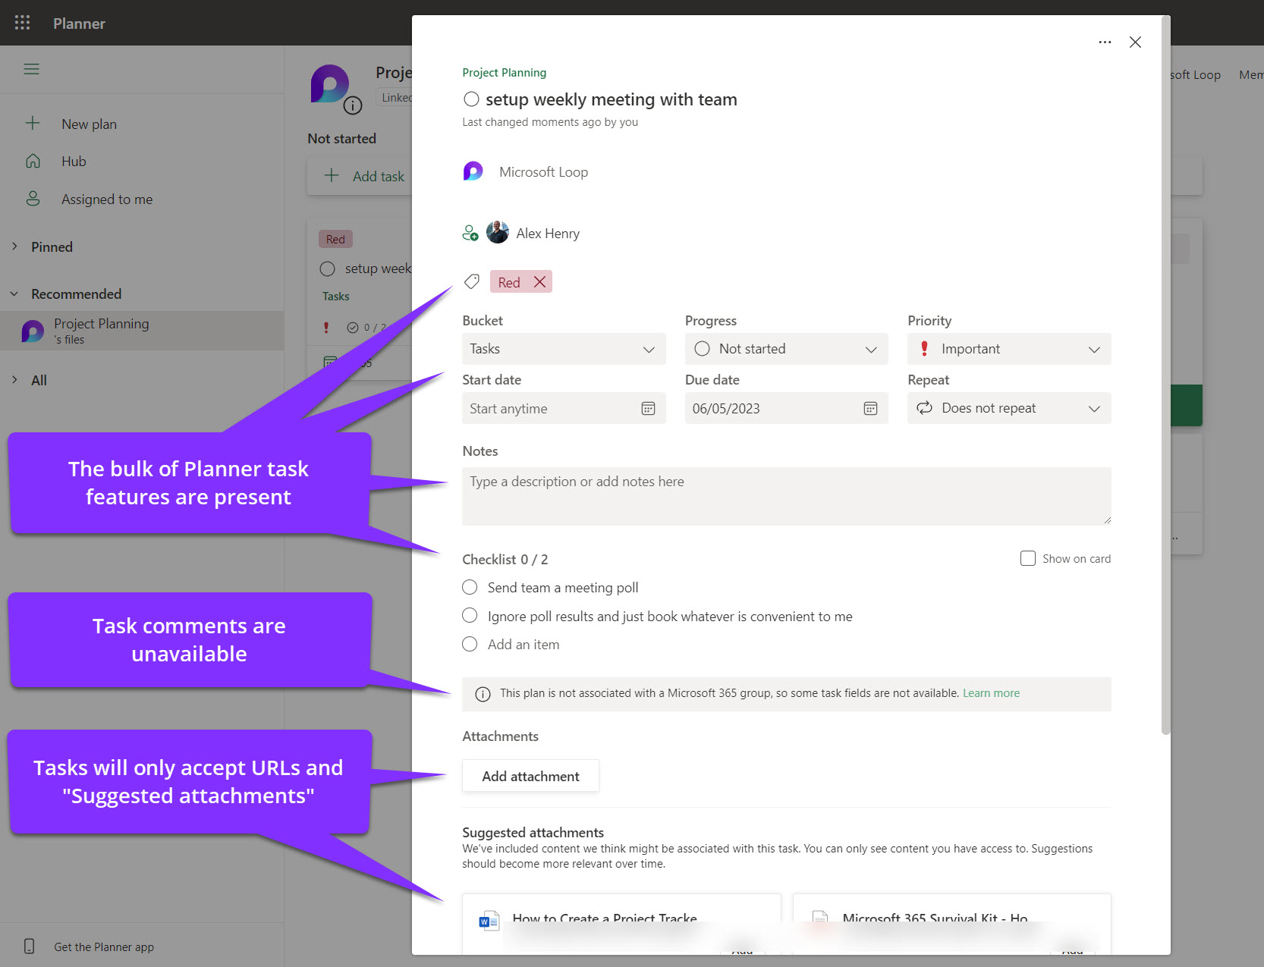This screenshot has width=1264, height=967.
Task: Click the Project Planning link above task title
Action: 504,73
